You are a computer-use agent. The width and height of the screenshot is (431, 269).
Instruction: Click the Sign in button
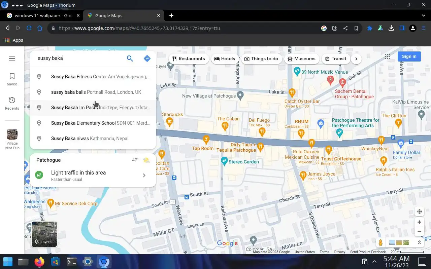pos(409,56)
